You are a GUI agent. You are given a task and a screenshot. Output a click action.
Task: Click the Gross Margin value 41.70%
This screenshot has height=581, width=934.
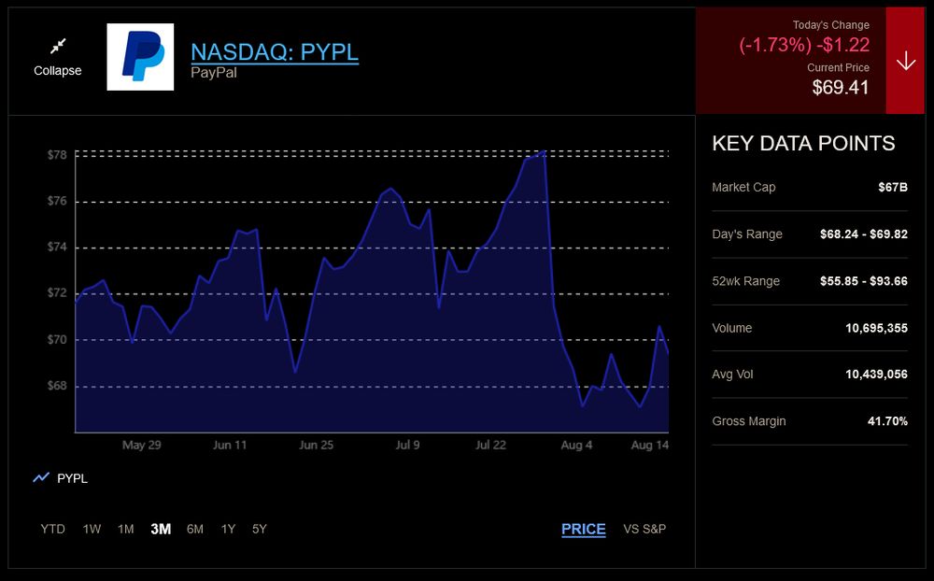(887, 421)
